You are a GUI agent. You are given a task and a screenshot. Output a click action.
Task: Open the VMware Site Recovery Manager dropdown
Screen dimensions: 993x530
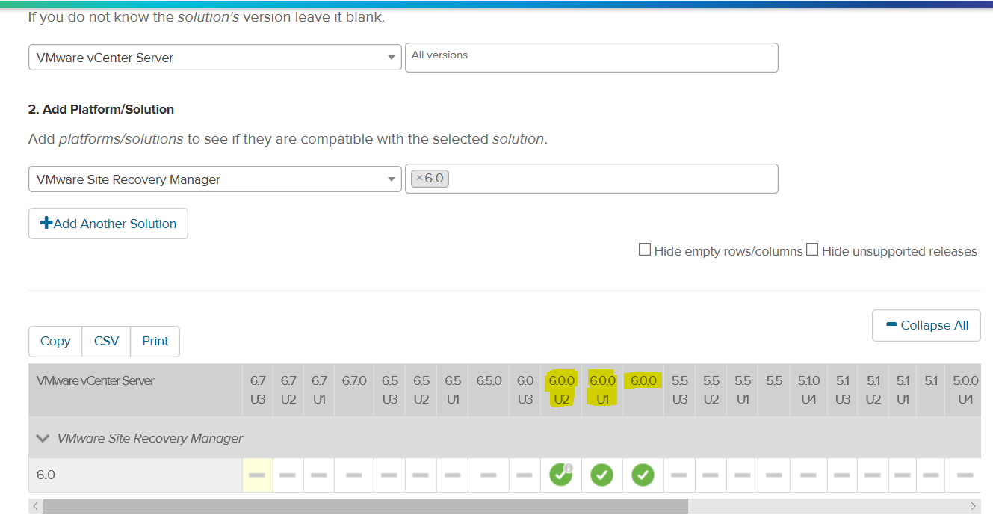(x=215, y=179)
